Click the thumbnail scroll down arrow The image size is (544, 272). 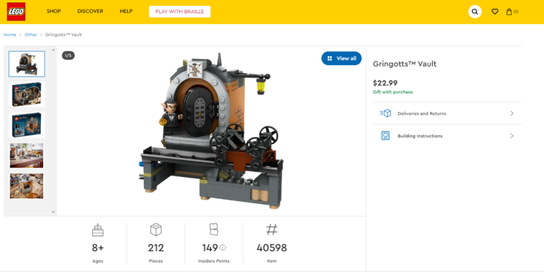point(53,212)
